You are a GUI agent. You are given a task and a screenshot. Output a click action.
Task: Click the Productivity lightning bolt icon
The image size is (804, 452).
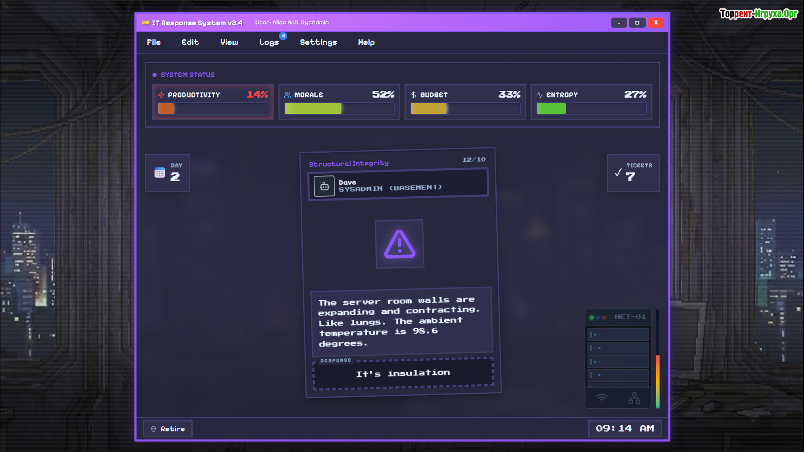point(161,95)
